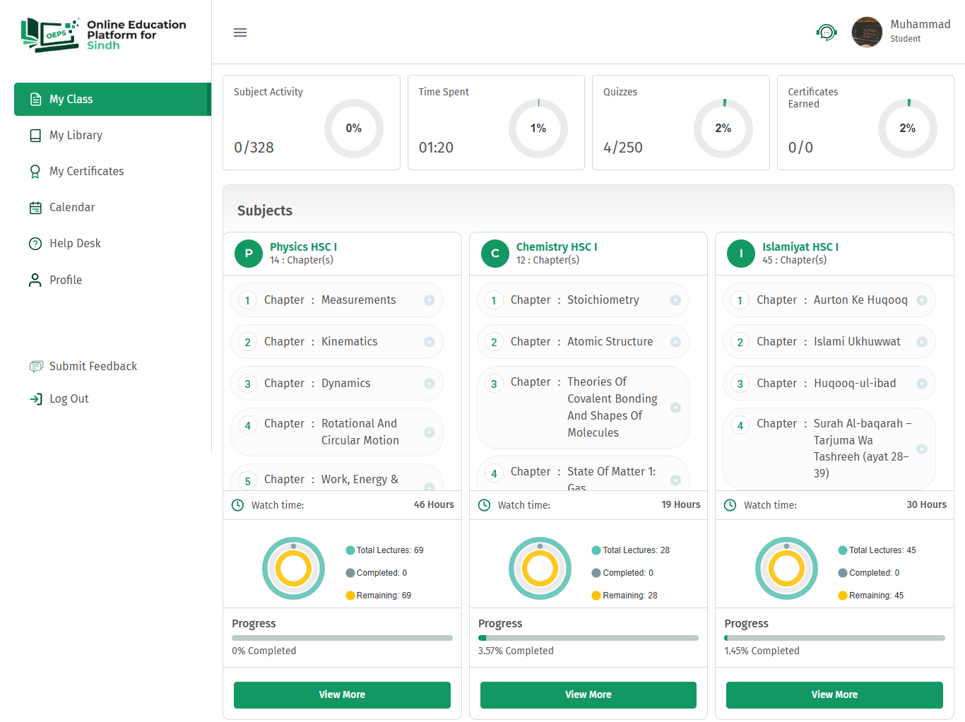This screenshot has height=722, width=965.
Task: Click the Help Desk question icon
Action: click(x=35, y=244)
